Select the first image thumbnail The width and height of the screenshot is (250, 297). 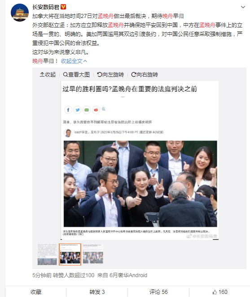[47, 254]
